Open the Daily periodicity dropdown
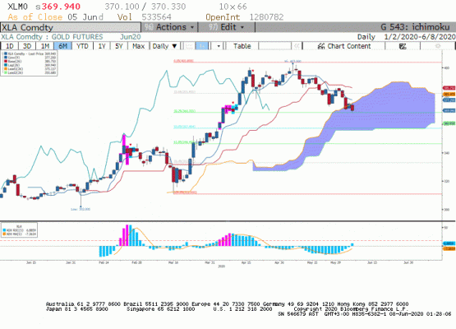 click(x=164, y=46)
